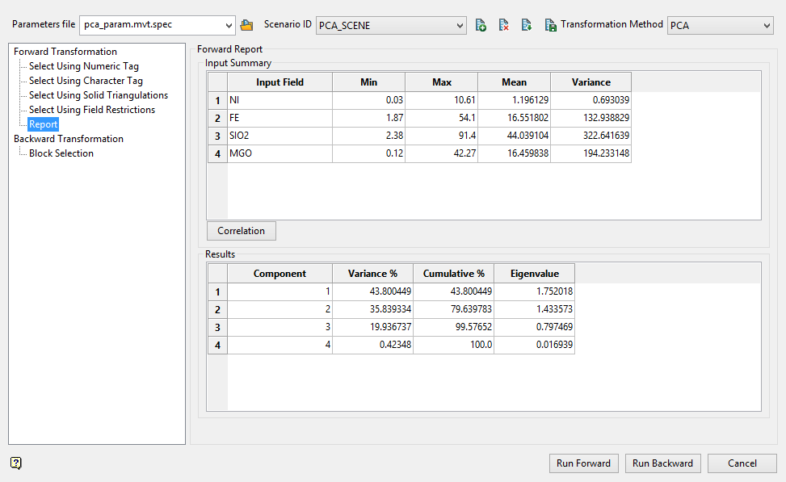
Task: Open the Transformation Method dropdown
Action: click(x=766, y=26)
